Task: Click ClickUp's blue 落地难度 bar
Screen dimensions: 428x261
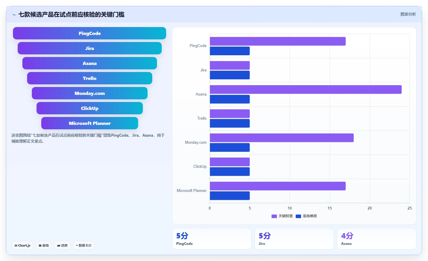Action: (230, 172)
